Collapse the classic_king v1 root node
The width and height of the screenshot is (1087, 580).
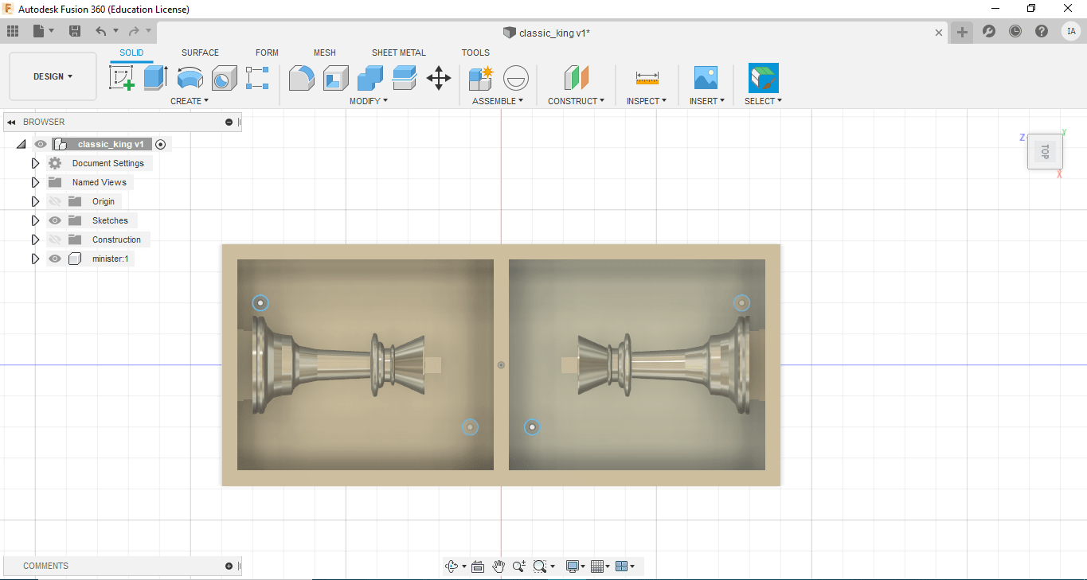[x=21, y=144]
